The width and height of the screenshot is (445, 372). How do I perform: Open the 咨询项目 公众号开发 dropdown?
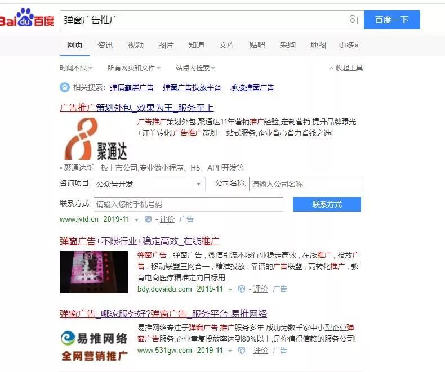149,184
